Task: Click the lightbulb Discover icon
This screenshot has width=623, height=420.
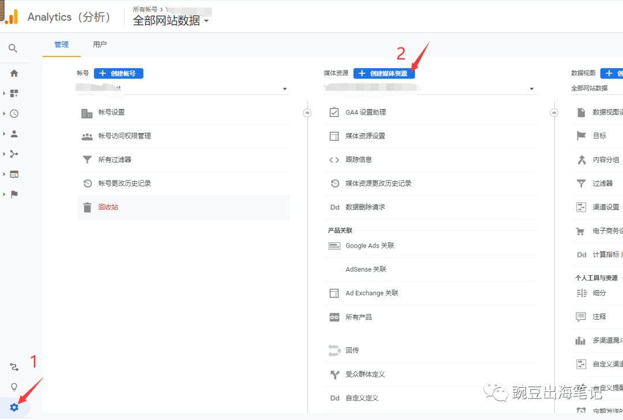Action: (14, 387)
